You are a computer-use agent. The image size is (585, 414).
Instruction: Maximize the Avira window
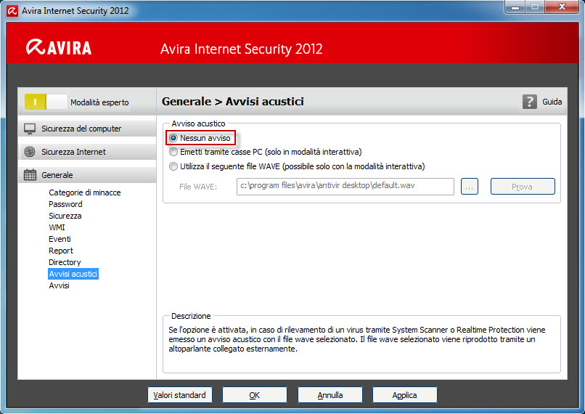(x=535, y=7)
